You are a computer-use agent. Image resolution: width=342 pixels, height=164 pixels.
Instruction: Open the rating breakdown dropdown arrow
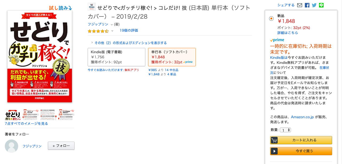112,31
